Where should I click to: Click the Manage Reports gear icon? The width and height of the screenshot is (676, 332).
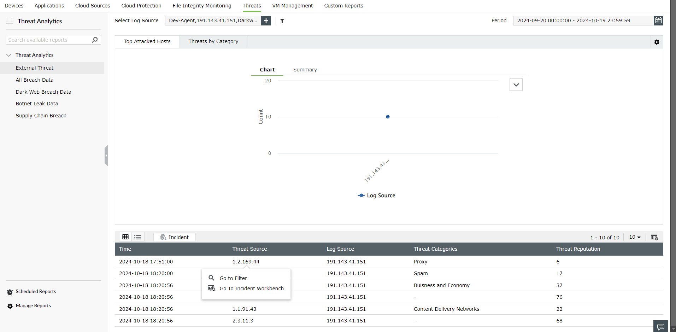[x=10, y=306]
